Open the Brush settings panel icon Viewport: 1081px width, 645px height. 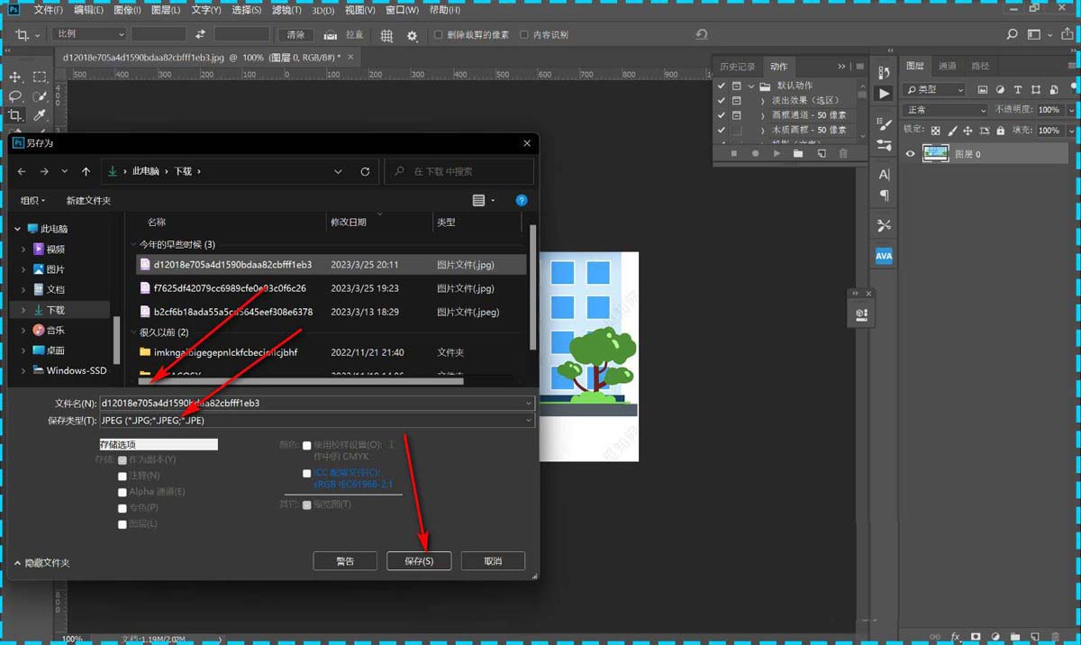click(x=884, y=125)
